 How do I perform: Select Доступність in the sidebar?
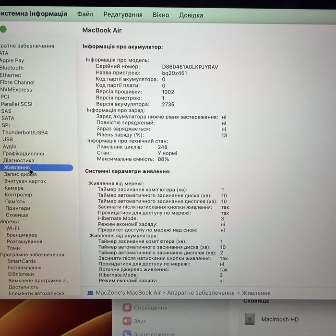(x=24, y=287)
